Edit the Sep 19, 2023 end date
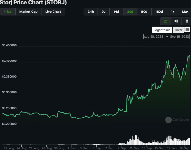Viewport: 191px width, 150px height. point(180,37)
